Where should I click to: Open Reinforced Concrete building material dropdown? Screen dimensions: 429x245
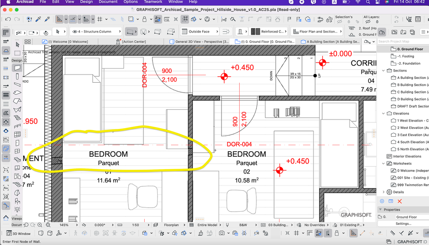(x=269, y=32)
